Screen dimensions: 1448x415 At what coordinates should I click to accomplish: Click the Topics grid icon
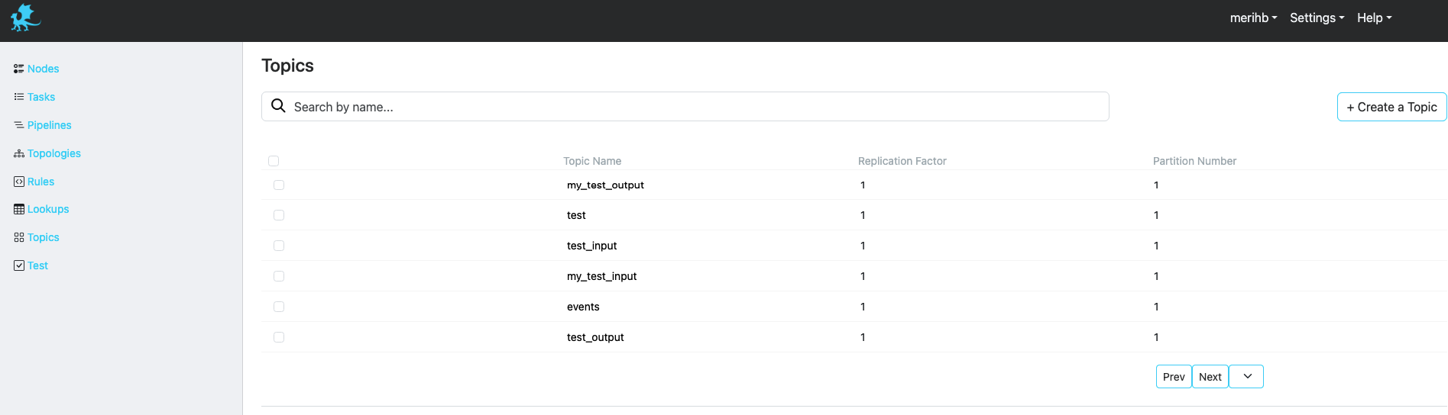click(19, 237)
